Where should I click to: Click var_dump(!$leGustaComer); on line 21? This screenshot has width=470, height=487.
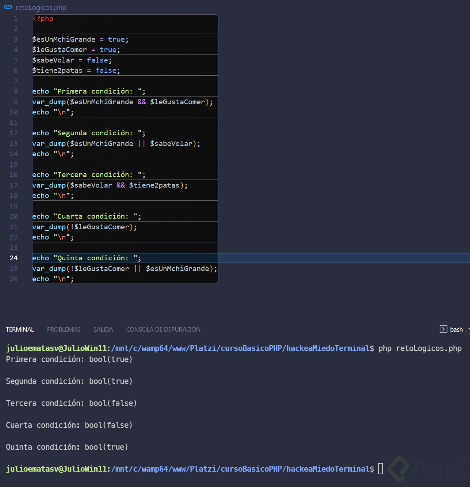[85, 227]
